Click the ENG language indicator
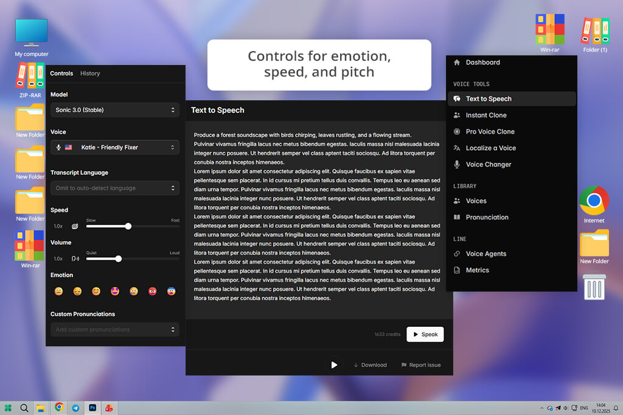The image size is (623, 415). click(x=584, y=408)
